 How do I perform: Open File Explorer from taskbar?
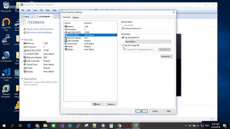(45, 125)
